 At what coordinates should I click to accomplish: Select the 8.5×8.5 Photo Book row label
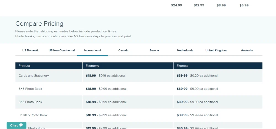(x=33, y=115)
